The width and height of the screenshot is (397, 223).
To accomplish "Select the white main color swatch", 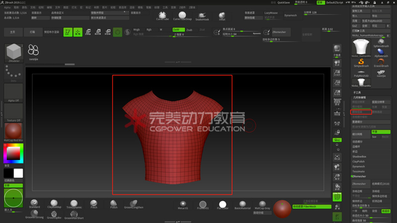I will (18, 173).
